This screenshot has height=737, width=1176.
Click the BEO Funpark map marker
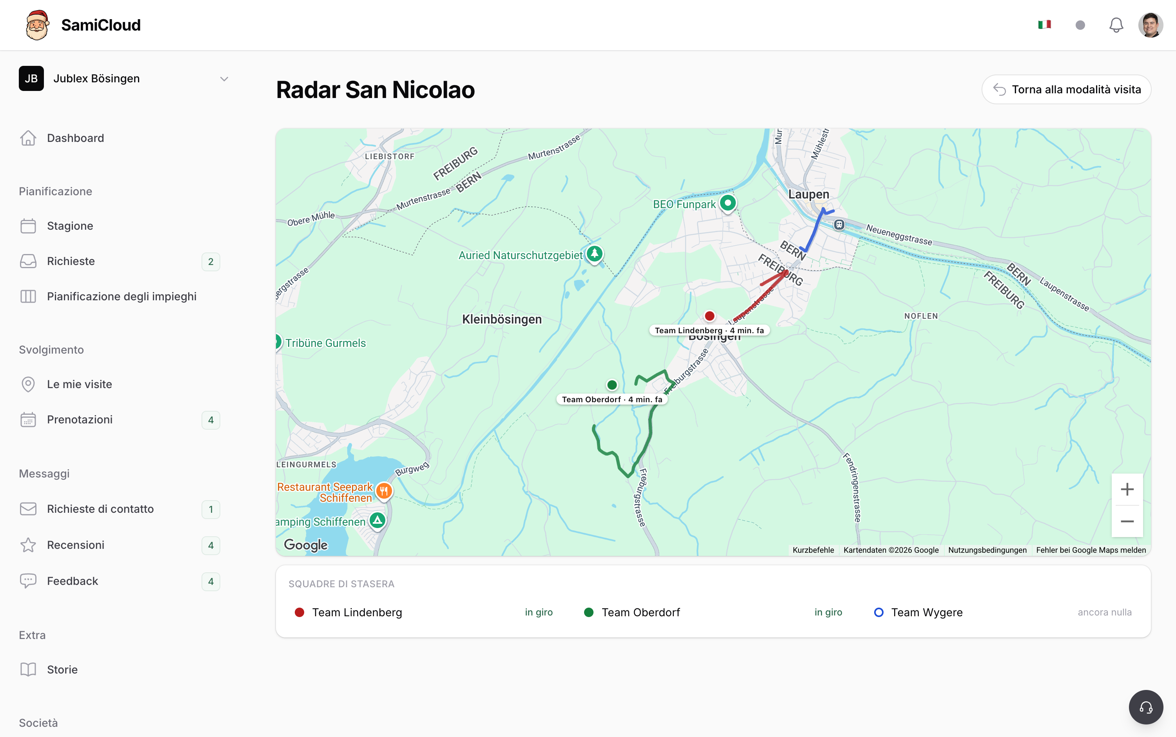[x=727, y=203]
